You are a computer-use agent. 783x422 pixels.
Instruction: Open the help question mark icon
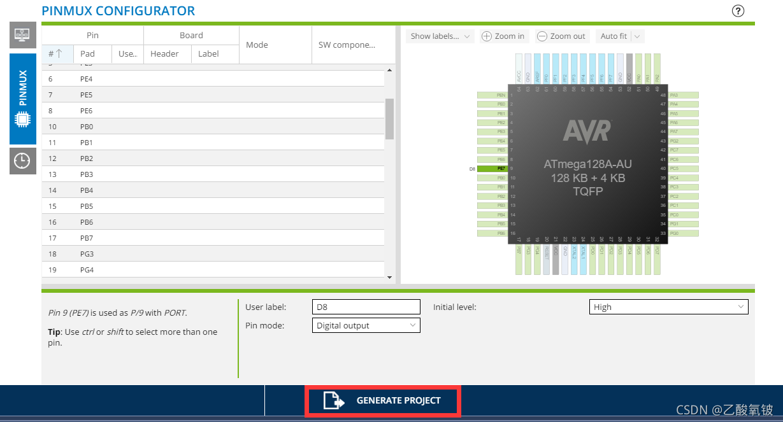pos(738,11)
